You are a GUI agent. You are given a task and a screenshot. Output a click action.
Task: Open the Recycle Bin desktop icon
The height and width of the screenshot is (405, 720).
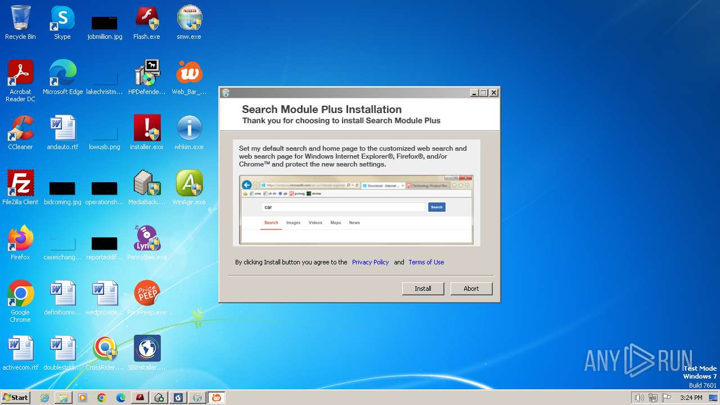click(20, 22)
